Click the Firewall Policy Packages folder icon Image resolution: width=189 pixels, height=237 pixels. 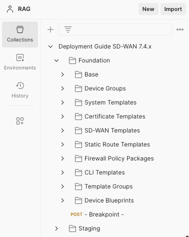78,158
